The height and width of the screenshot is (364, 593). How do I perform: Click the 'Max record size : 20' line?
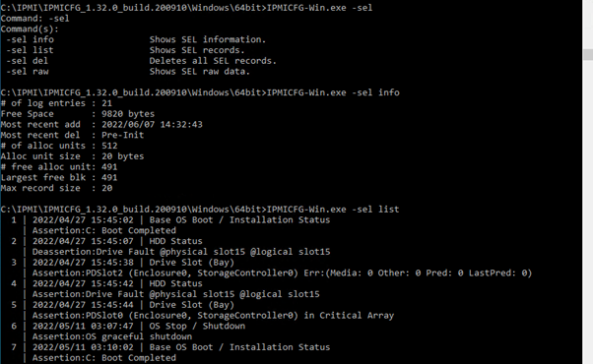point(56,188)
